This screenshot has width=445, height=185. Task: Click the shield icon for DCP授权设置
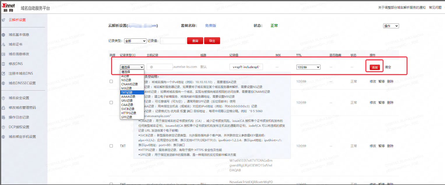pos(3,127)
